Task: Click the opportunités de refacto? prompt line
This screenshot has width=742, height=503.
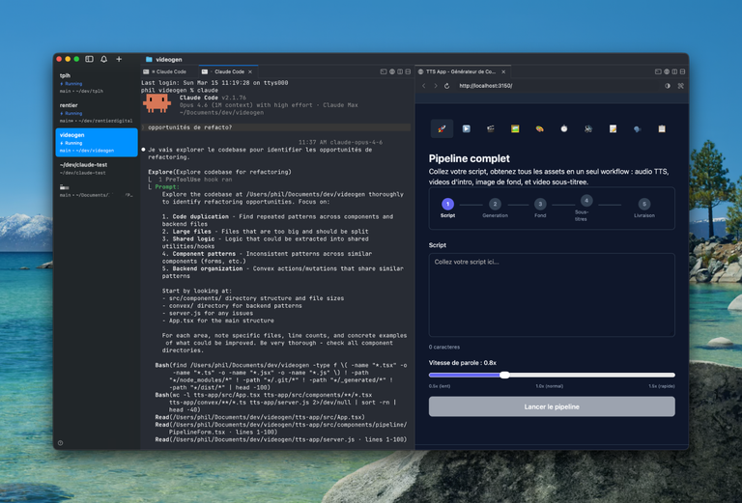Action: pyautogui.click(x=276, y=127)
